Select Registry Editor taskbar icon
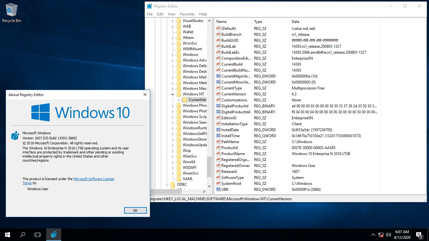Screen dimensions: 429x241 [x=54, y=235]
